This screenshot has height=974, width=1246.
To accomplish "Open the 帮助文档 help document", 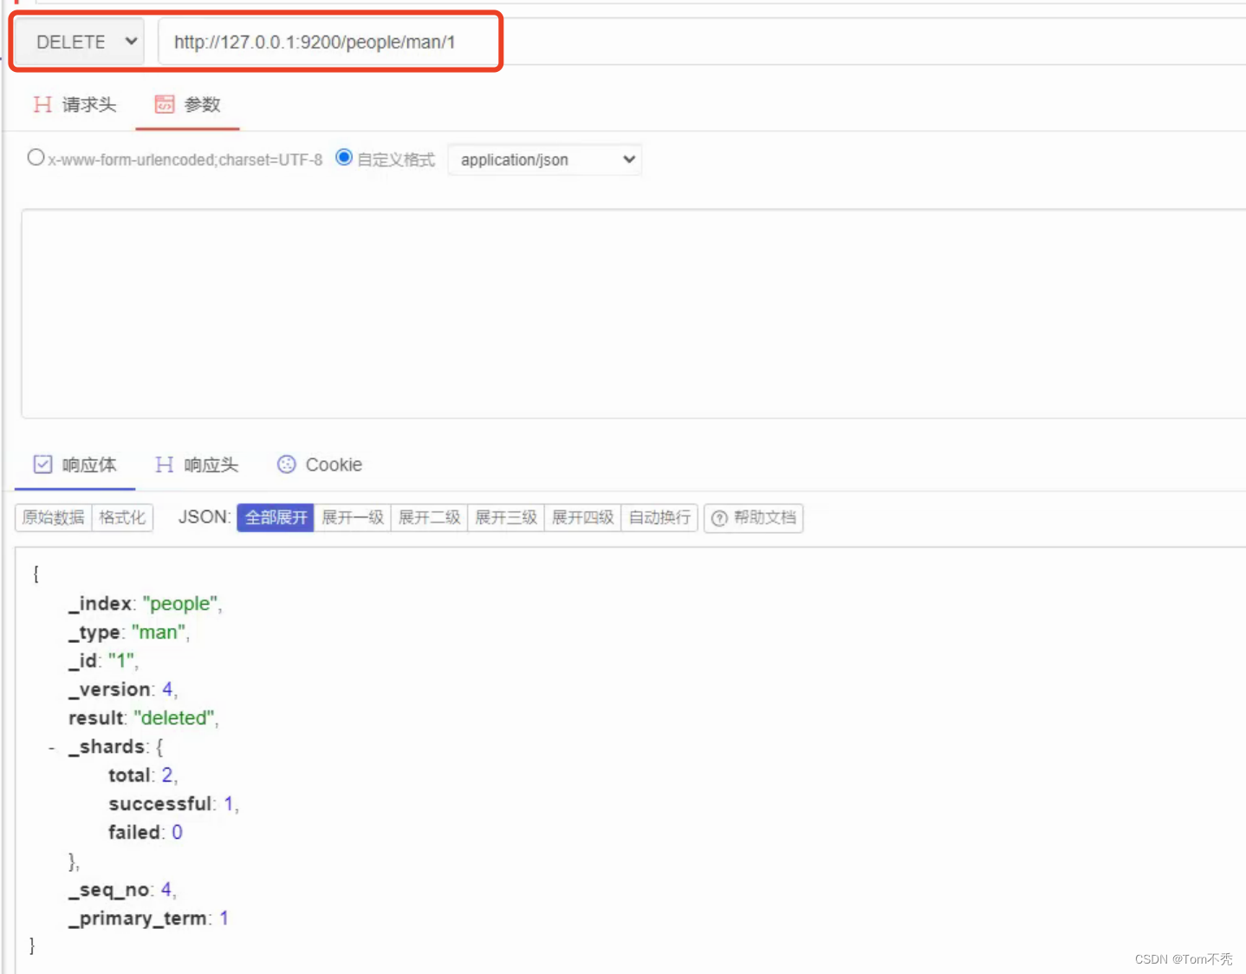I will 754,518.
